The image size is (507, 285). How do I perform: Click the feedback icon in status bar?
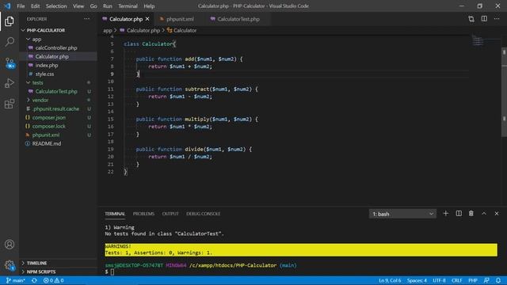tap(486, 280)
